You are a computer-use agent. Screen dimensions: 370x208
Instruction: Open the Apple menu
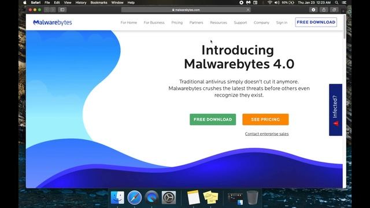[x=25, y=2]
